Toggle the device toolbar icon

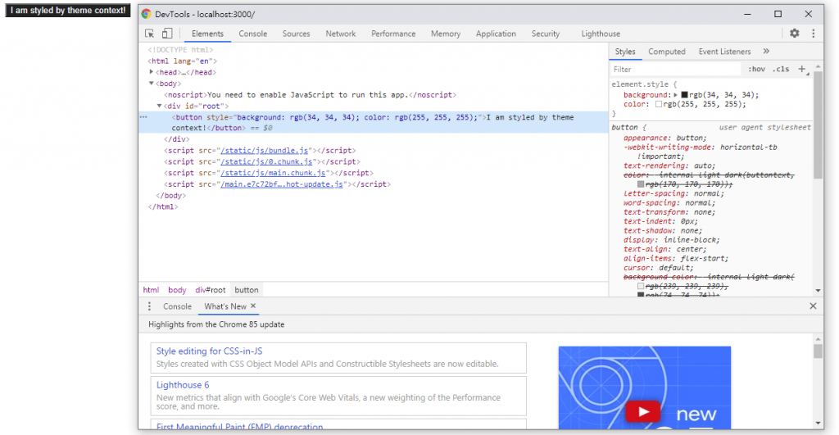click(x=167, y=33)
